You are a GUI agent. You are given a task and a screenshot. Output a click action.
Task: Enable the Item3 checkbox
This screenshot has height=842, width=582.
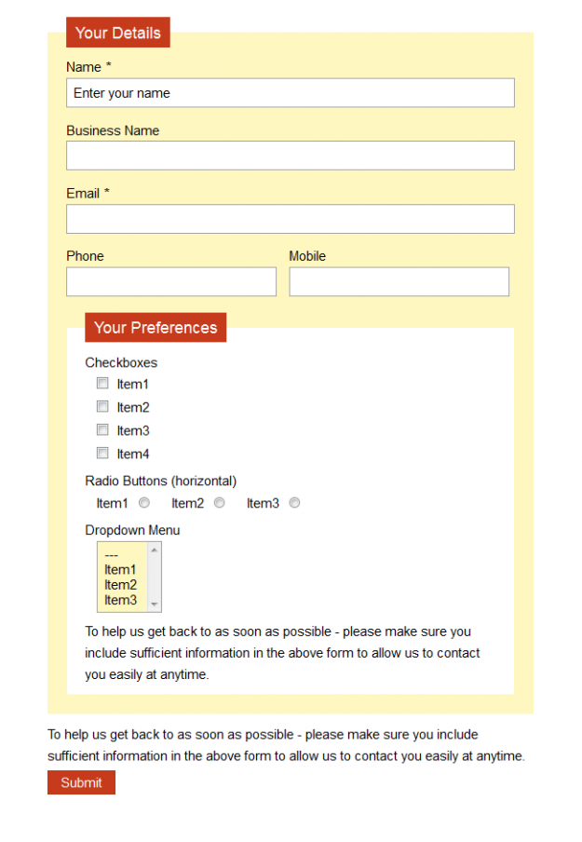tap(102, 429)
